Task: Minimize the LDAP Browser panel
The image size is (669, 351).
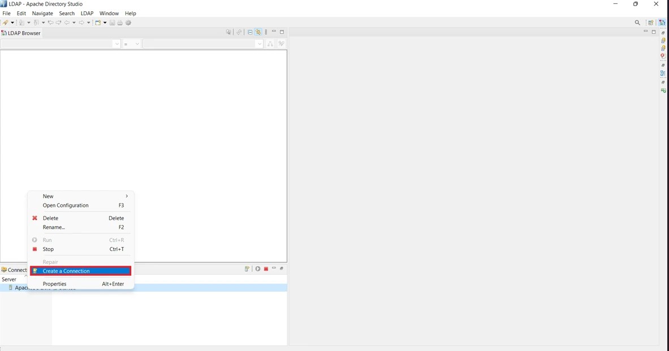Action: point(274,32)
